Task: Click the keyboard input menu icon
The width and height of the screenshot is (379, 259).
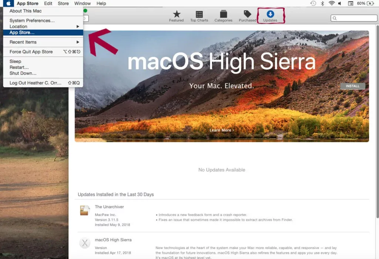Action: tap(351, 3)
